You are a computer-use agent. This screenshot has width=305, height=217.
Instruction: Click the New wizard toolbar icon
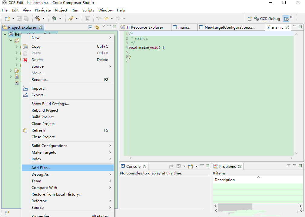(x=7, y=18)
